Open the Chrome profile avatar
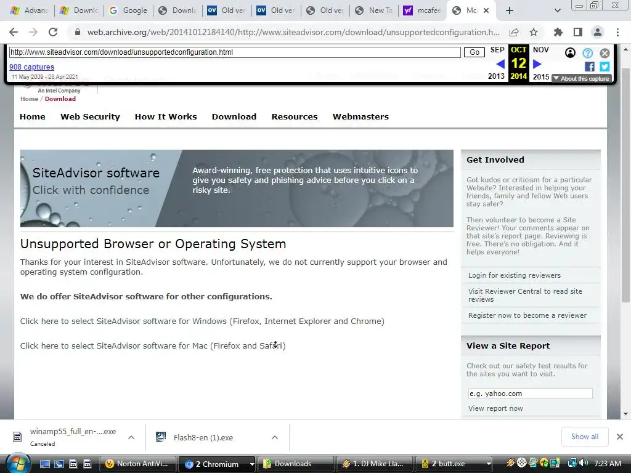The width and height of the screenshot is (631, 473). [598, 32]
